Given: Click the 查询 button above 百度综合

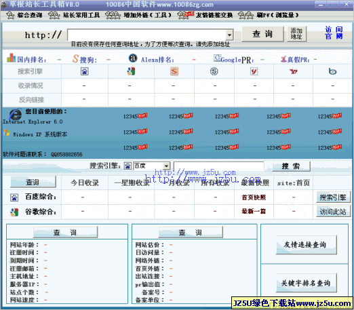Looking at the screenshot, I should click(x=33, y=182).
